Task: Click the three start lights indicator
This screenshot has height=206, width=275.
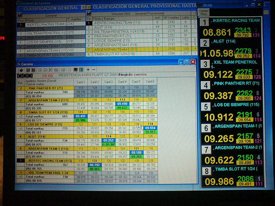Action: click(25, 76)
